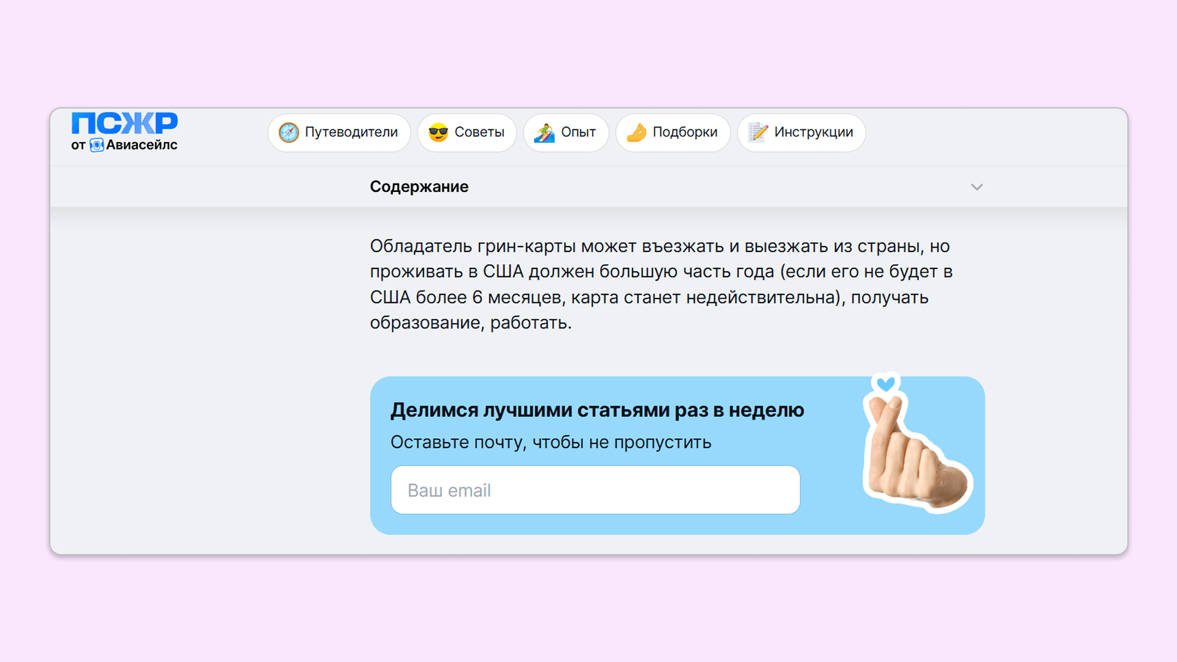Click the Авиасейлс logo icon

pyautogui.click(x=97, y=145)
